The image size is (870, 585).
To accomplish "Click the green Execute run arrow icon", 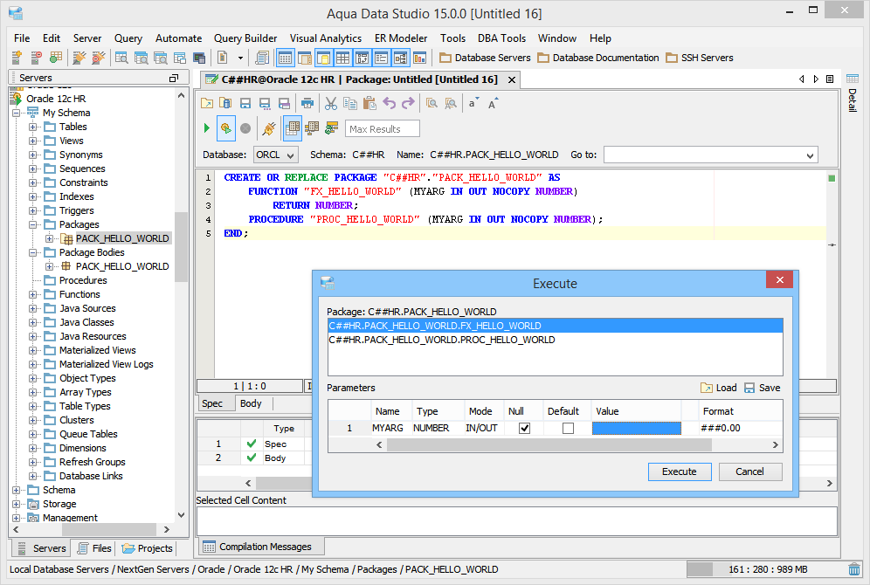I will (x=207, y=128).
